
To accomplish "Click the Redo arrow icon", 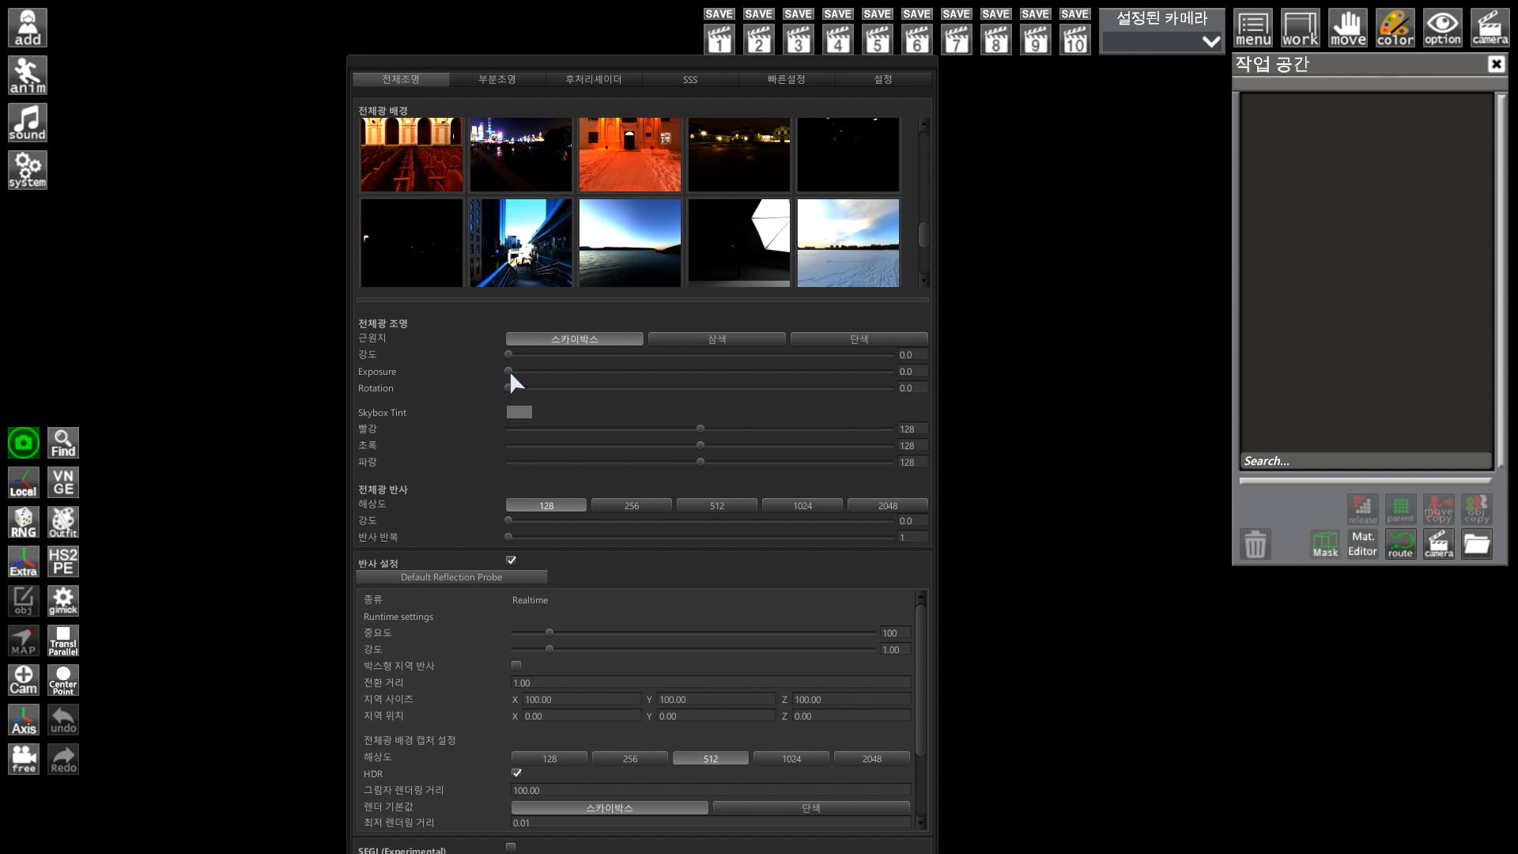I will pos(63,759).
